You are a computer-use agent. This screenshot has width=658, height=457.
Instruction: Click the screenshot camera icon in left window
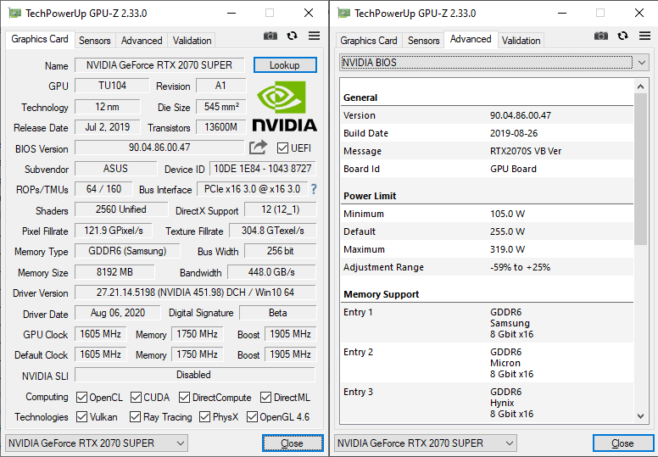click(x=270, y=36)
